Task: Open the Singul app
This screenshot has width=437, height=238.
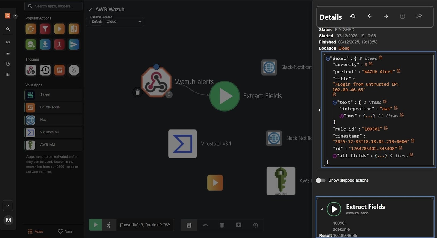Action: [54, 95]
